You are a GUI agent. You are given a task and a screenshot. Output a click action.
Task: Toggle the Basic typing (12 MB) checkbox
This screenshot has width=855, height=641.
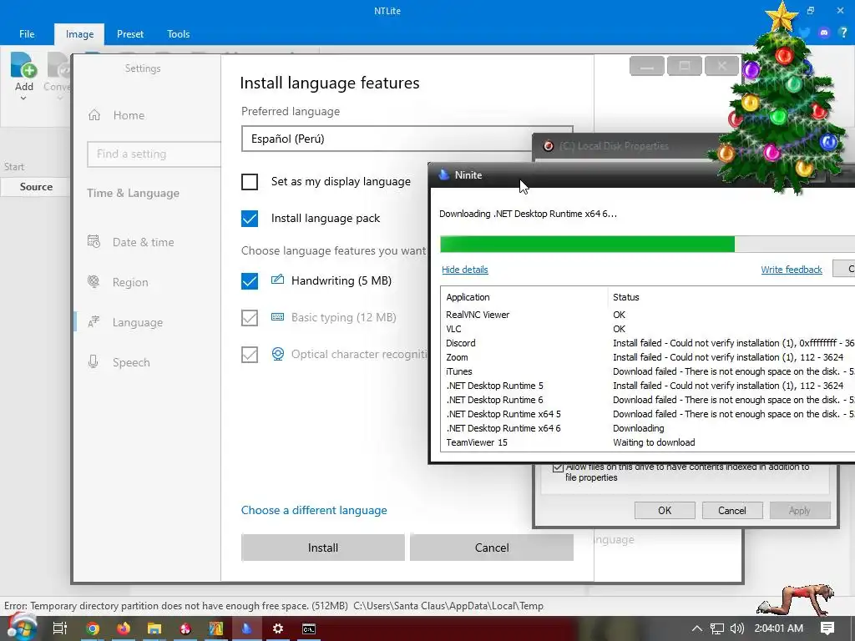pos(250,317)
